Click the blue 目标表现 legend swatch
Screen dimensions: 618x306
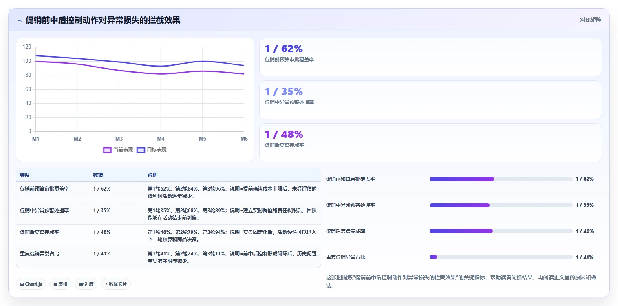click(x=141, y=150)
